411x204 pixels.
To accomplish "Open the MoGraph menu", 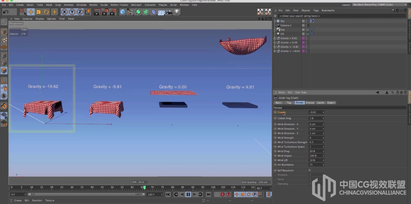I will pos(136,5).
